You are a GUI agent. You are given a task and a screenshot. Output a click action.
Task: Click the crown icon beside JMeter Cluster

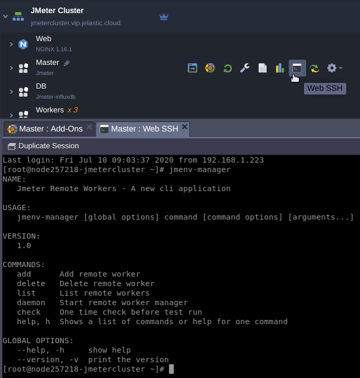pos(164,17)
